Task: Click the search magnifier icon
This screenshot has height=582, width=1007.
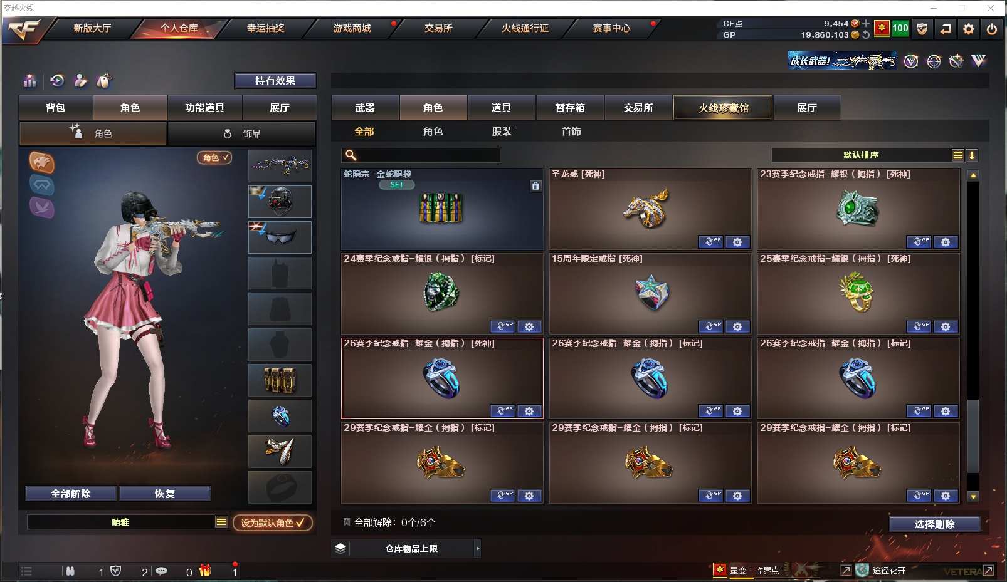Action: point(351,155)
